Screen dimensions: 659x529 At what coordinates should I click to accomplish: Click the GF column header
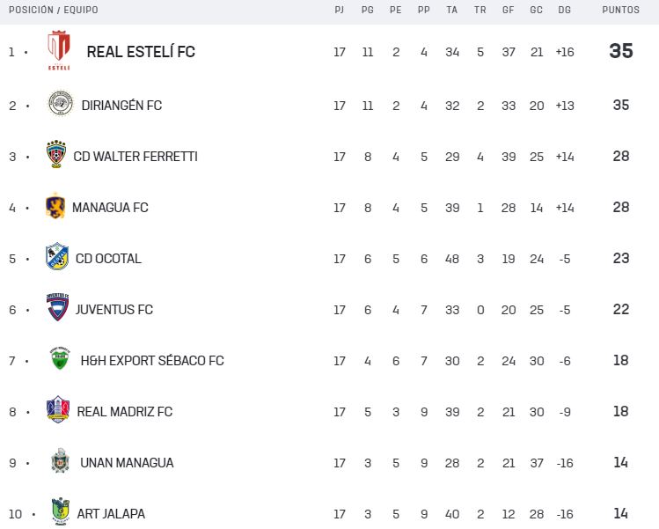point(509,11)
